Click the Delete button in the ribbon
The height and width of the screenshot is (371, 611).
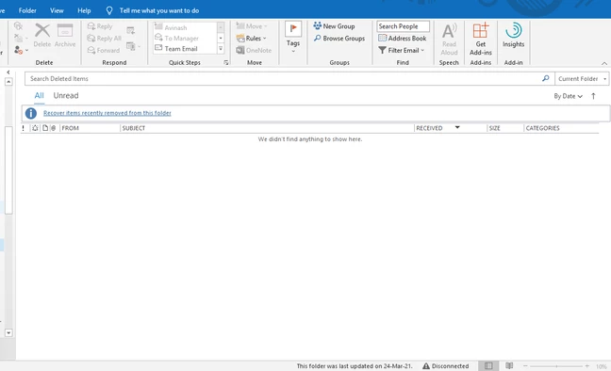[42, 35]
